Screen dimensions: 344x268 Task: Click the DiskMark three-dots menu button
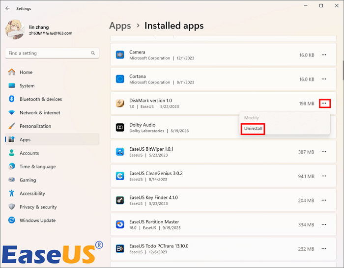(324, 103)
